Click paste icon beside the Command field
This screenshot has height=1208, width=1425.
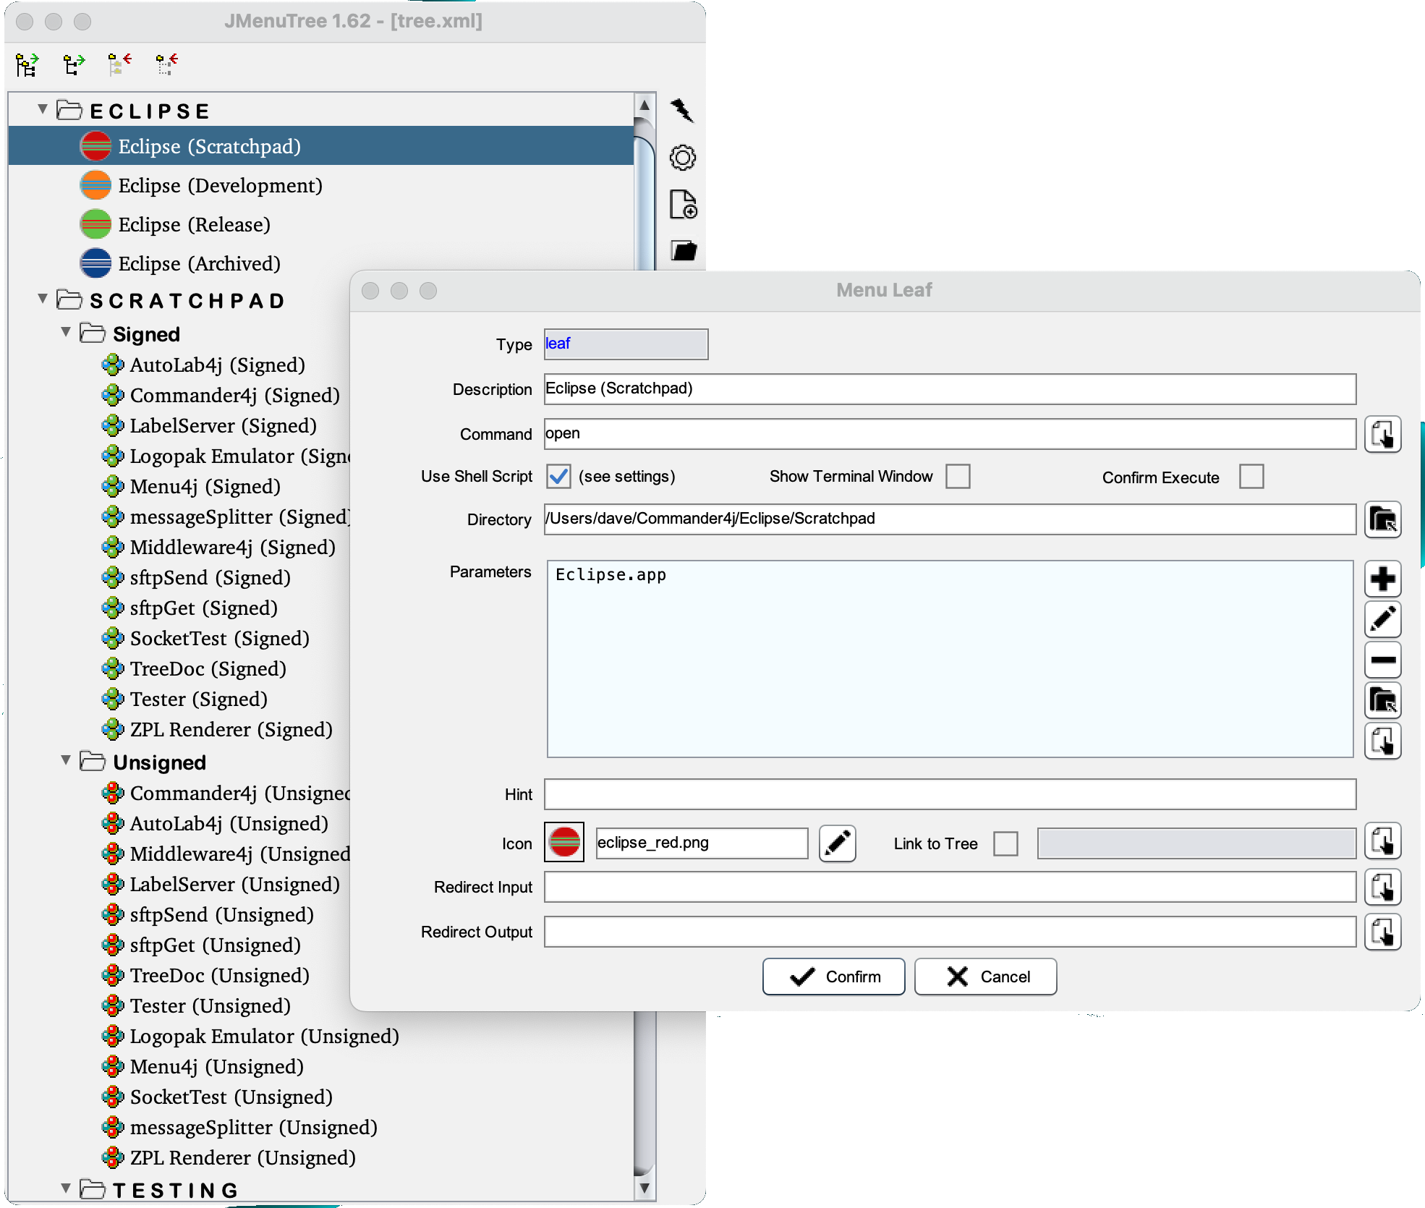(x=1382, y=434)
